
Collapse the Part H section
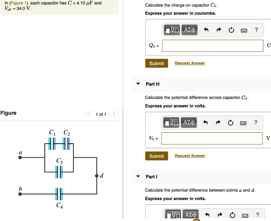pyautogui.click(x=138, y=84)
